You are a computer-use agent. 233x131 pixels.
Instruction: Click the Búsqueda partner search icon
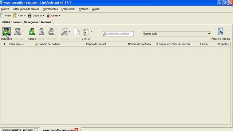7,32
